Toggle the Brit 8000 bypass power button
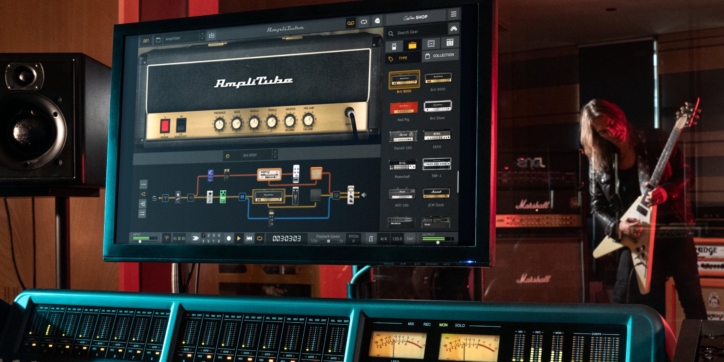Screen dimensions: 724x362 [228, 156]
